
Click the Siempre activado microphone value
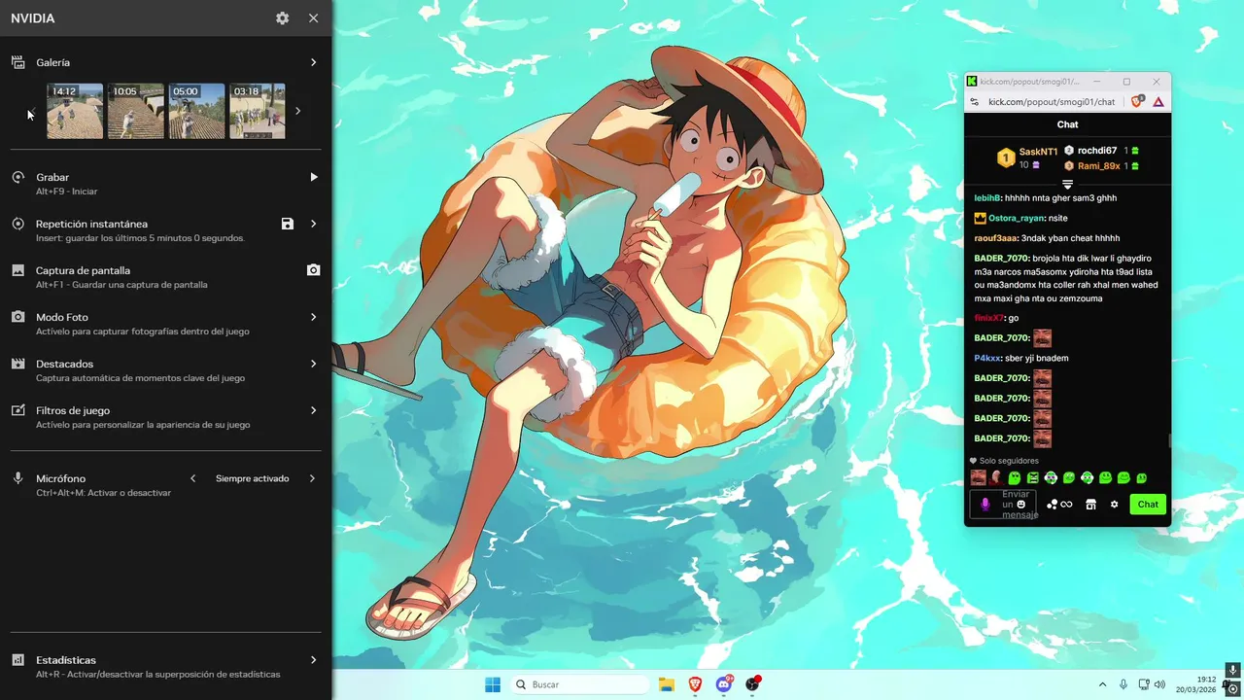point(252,478)
